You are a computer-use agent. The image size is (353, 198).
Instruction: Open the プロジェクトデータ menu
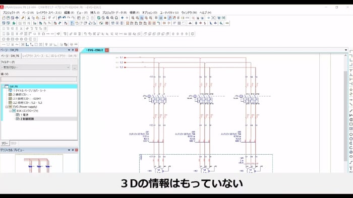point(114,13)
